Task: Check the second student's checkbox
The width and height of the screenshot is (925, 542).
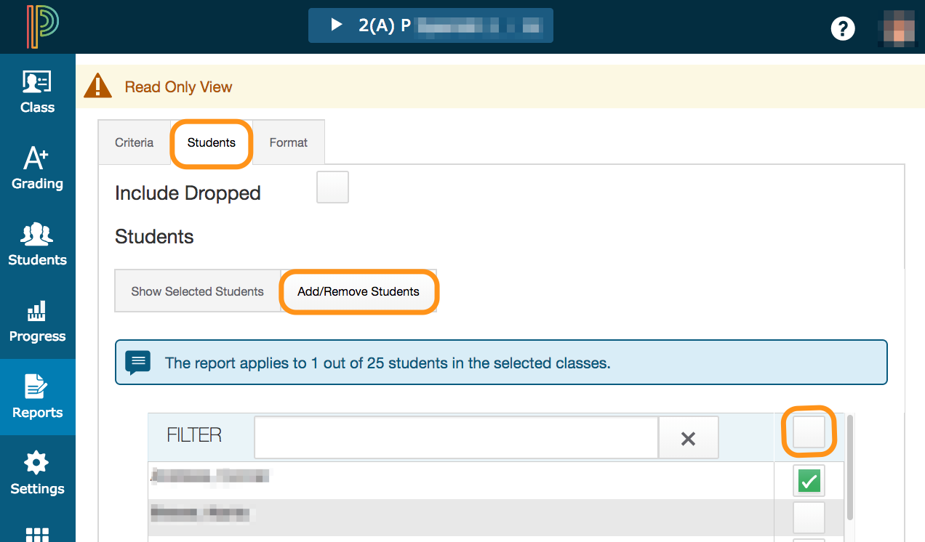Action: [809, 517]
